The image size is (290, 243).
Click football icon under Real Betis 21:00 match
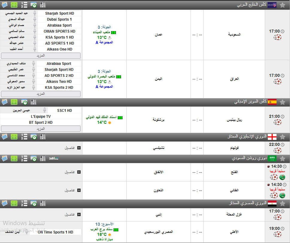click(x=277, y=122)
